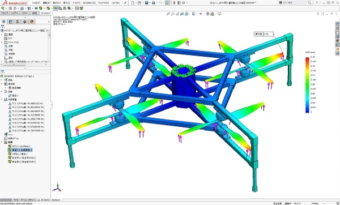Select the highlighted displacement result plot
340x205 pixels.
coord(20,150)
